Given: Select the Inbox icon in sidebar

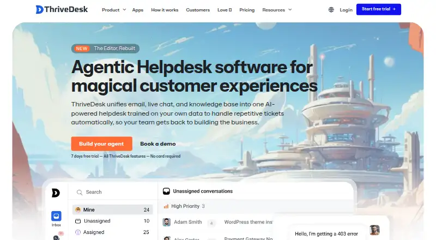Looking at the screenshot, I should point(56,216).
